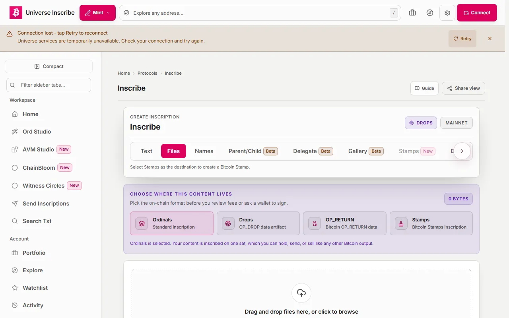Screen dimensions: 509x318
Task: Open settings via the gear icon
Action: coord(447,13)
